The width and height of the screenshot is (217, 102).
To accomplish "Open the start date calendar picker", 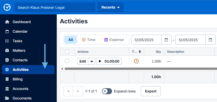I will click(166, 40).
